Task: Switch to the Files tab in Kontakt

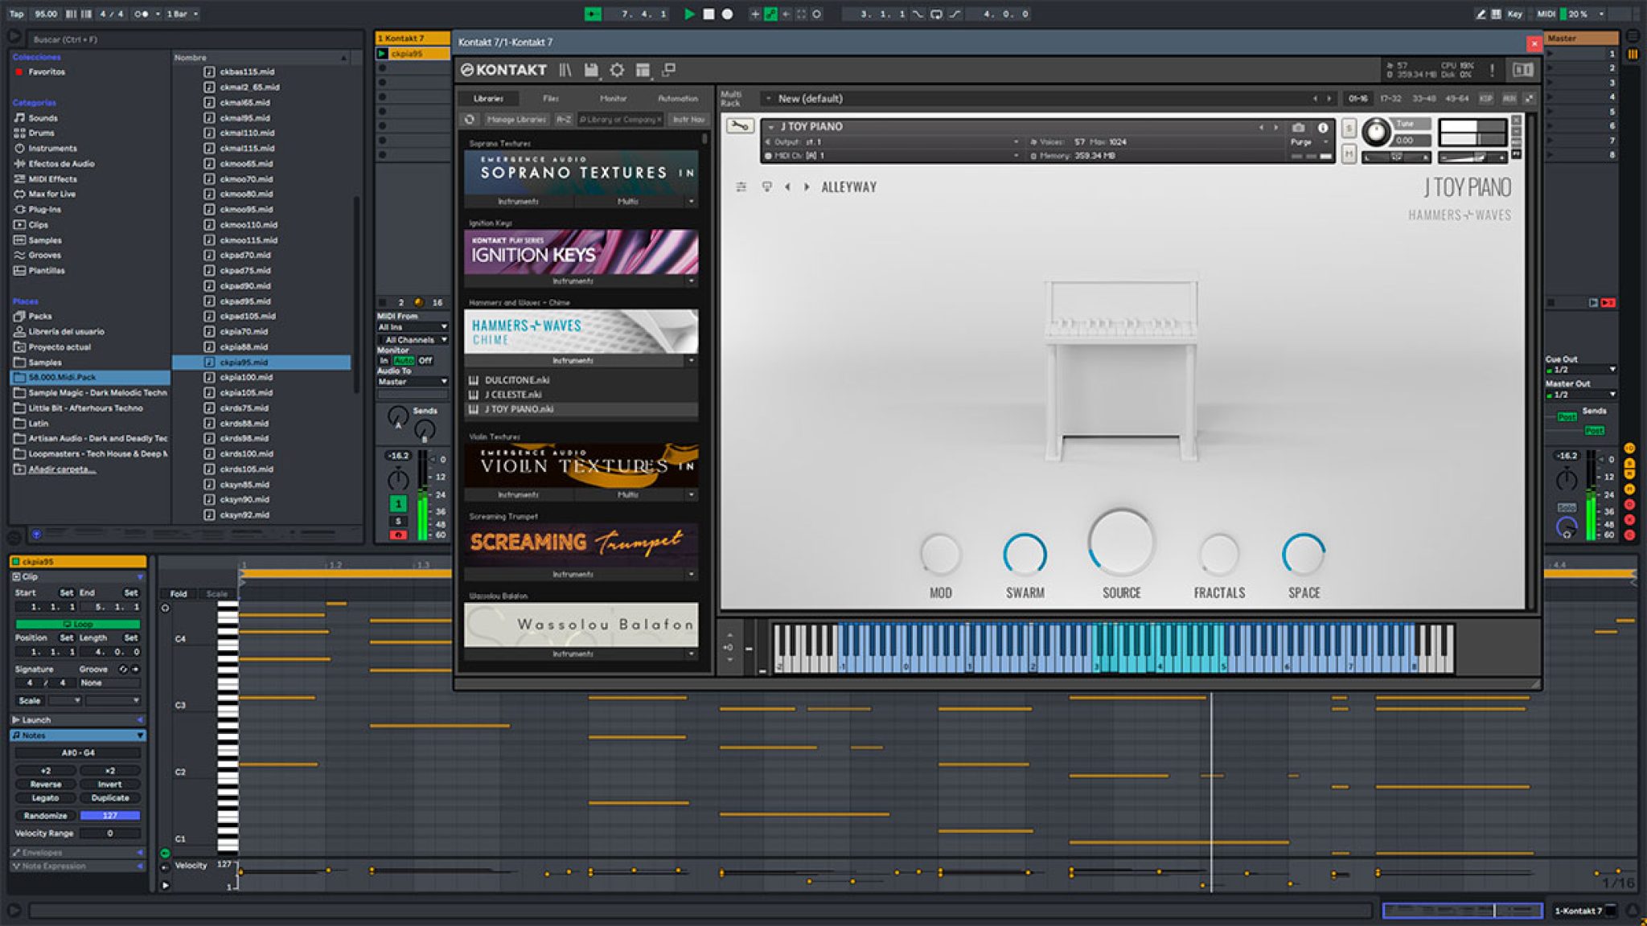Action: point(550,98)
